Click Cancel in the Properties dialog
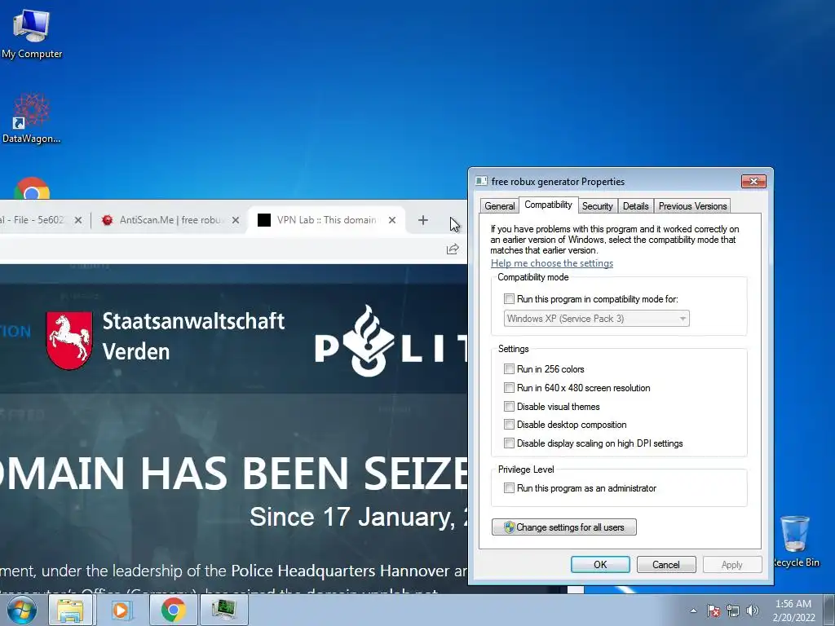This screenshot has width=835, height=626. coord(666,564)
